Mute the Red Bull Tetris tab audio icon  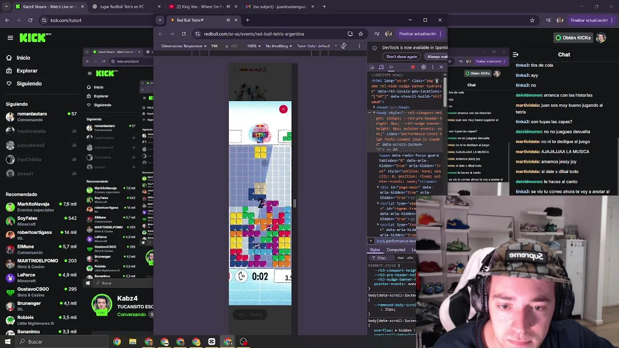(x=228, y=20)
